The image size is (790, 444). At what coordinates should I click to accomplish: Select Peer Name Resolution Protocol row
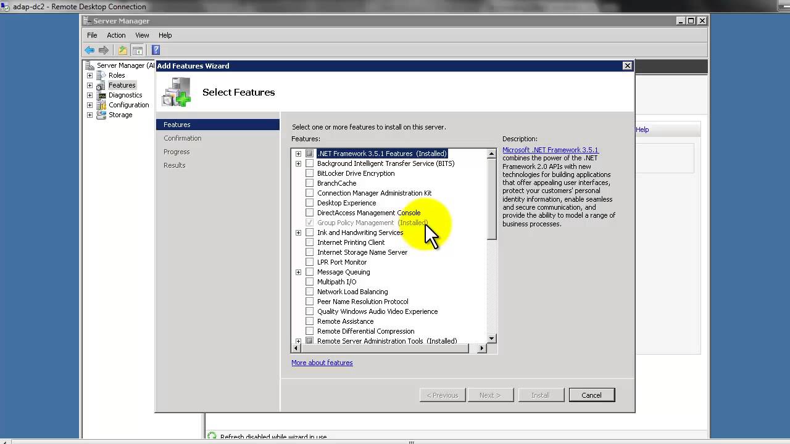[363, 302]
